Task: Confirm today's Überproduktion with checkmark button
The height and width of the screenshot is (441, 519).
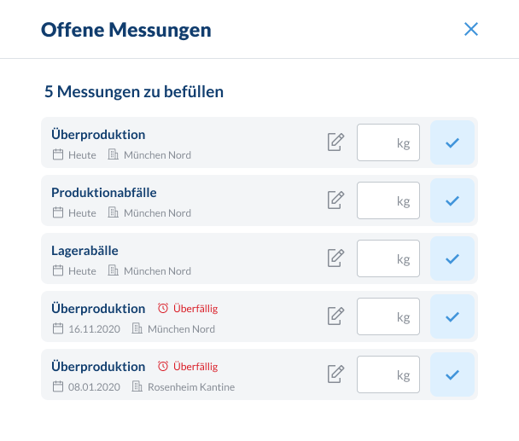Action: click(x=452, y=142)
